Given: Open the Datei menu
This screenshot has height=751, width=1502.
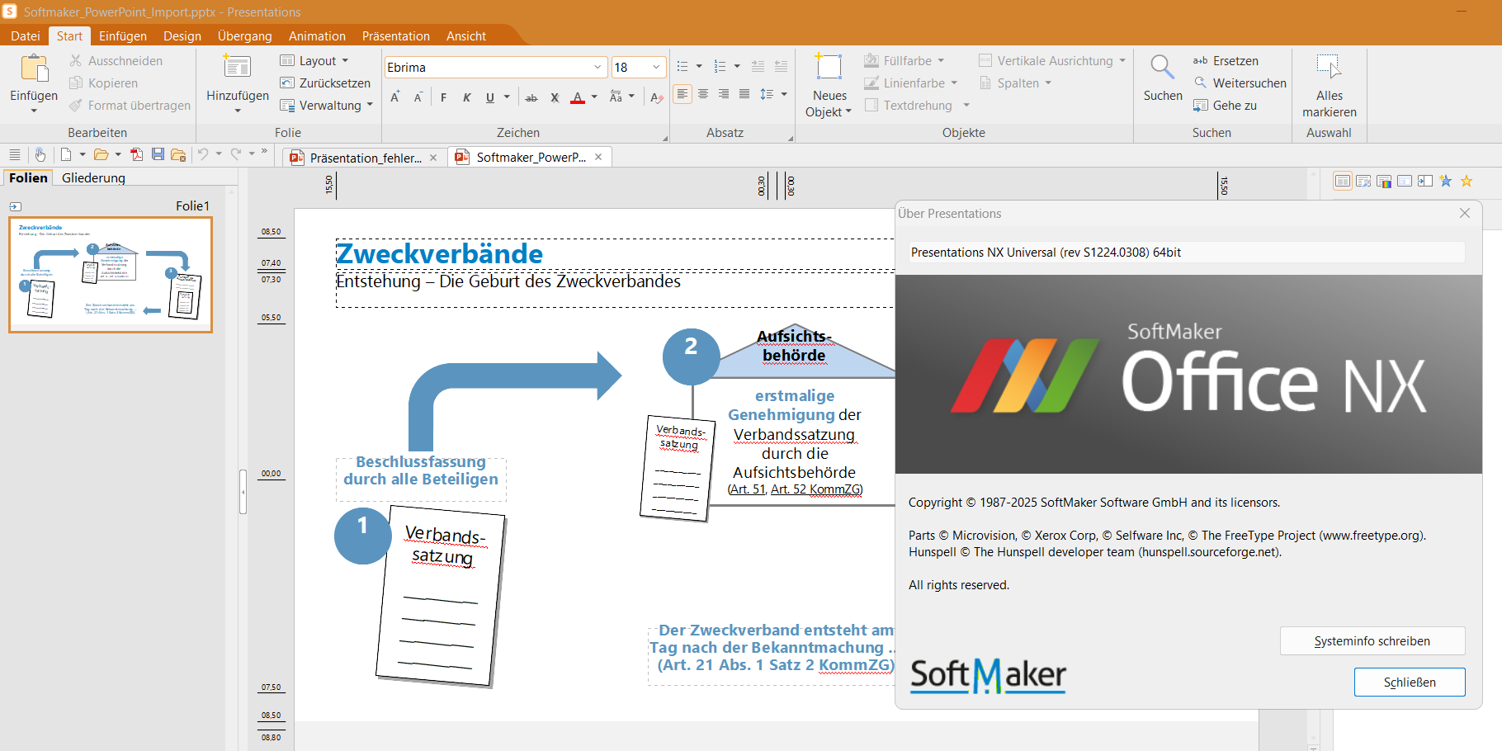Looking at the screenshot, I should coord(25,36).
